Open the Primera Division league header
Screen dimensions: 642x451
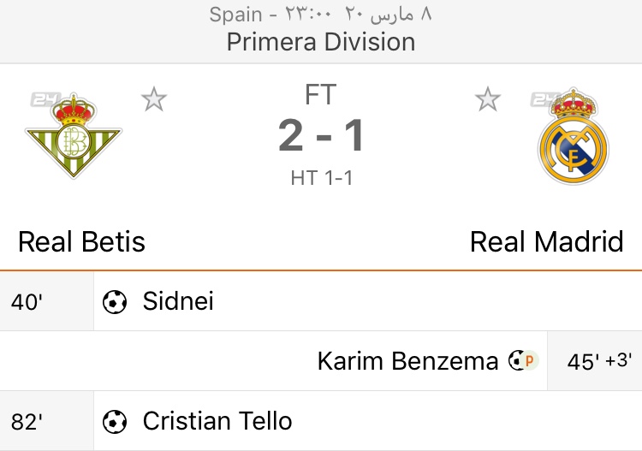tap(321, 42)
